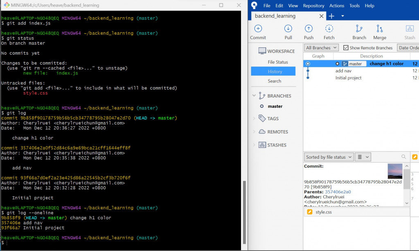Click the orange edit icon beside diff pane
Image resolution: width=419 pixels, height=251 pixels.
pyautogui.click(x=415, y=157)
